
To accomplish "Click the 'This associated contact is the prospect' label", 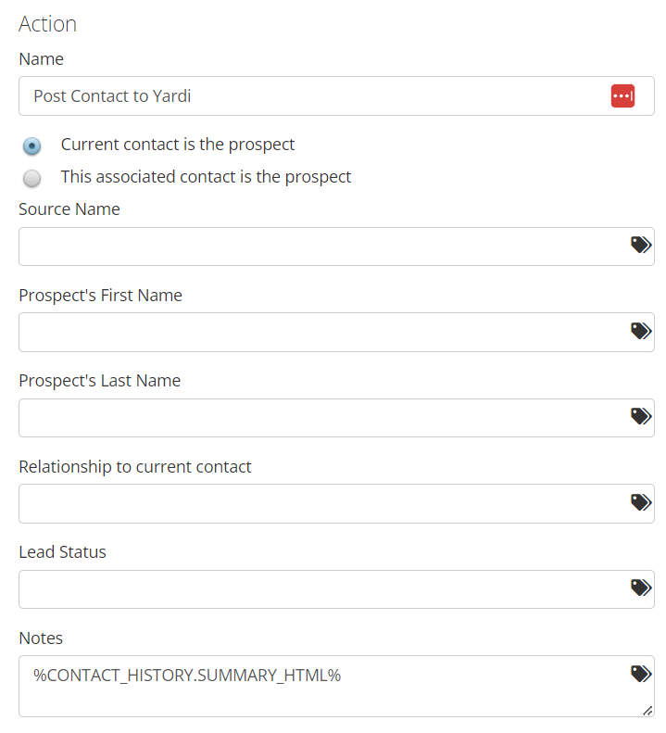I will point(206,177).
